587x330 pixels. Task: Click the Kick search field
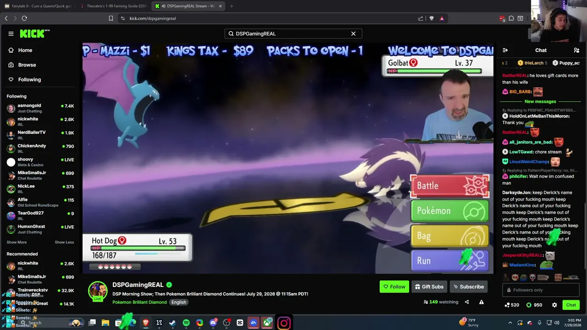click(293, 33)
